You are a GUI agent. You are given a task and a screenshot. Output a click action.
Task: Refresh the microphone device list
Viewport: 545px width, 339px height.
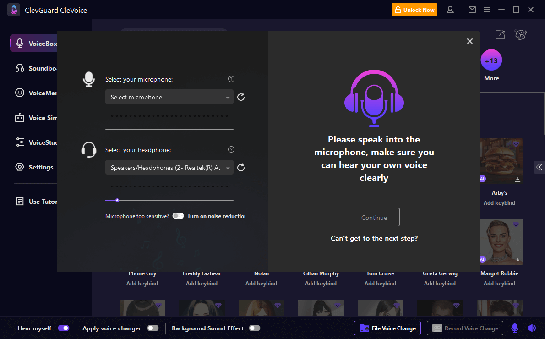point(241,97)
